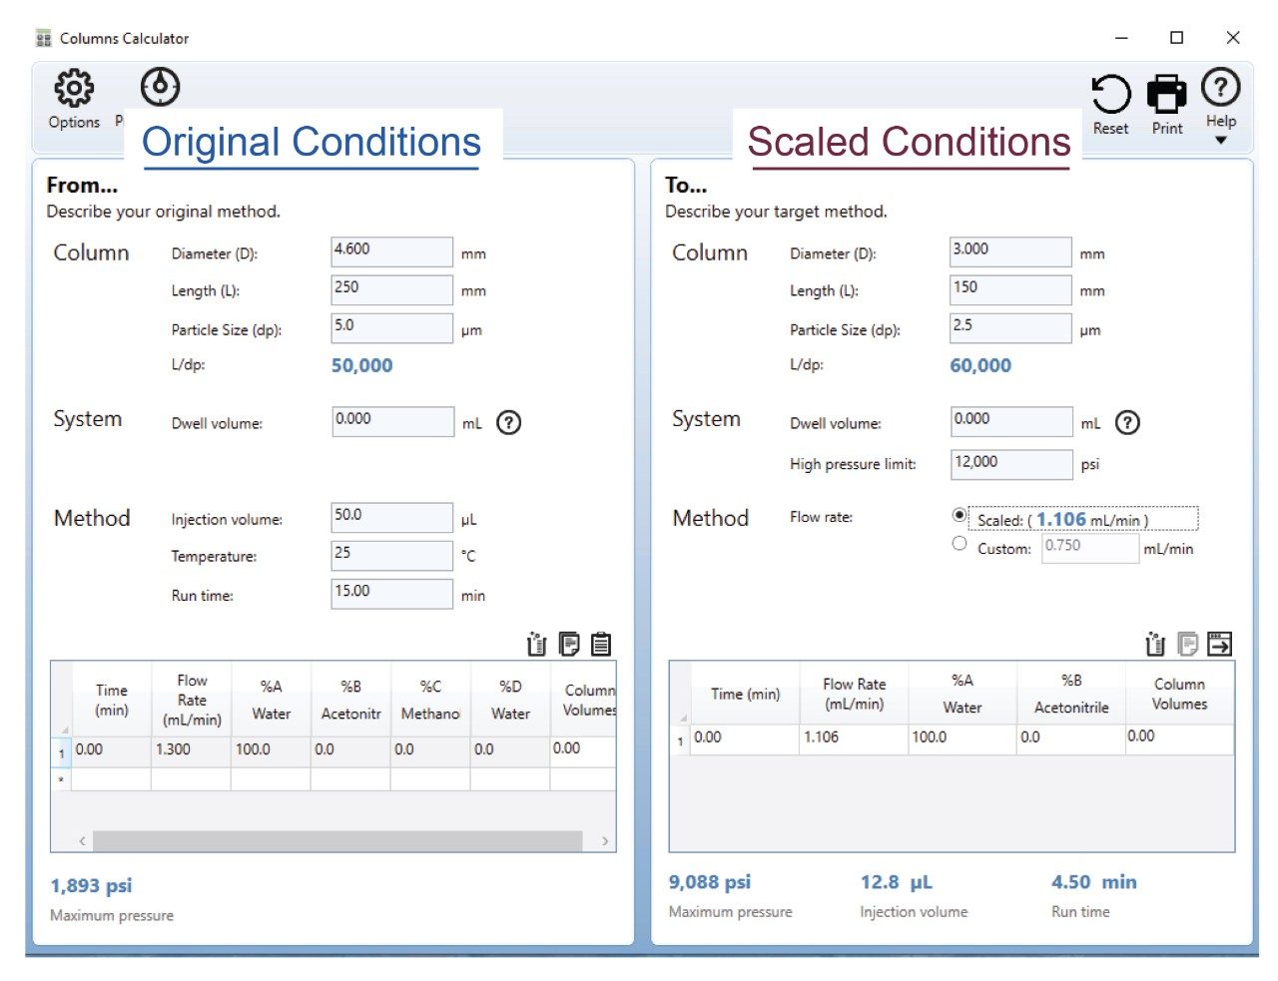Click %A Water cell 100.0 in original table
Image resolution: width=1278 pixels, height=981 pixels.
[x=271, y=749]
